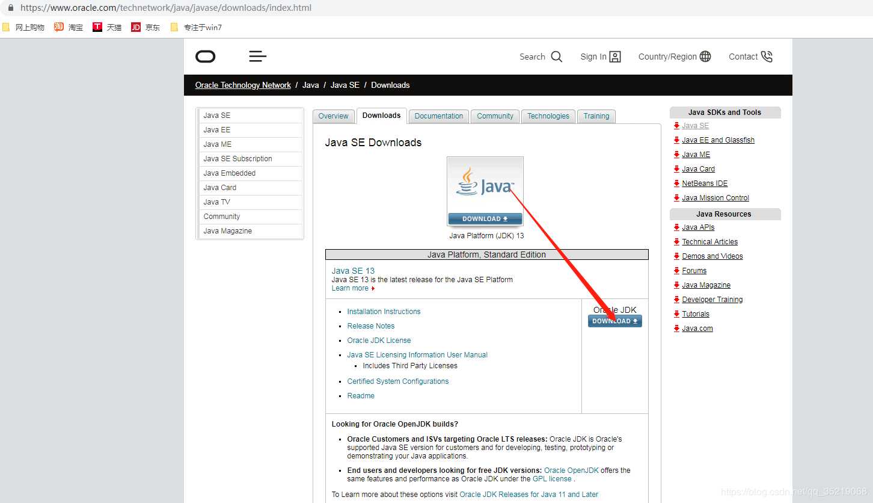Image resolution: width=873 pixels, height=503 pixels.
Task: Open Country/Region globe icon
Action: [705, 57]
